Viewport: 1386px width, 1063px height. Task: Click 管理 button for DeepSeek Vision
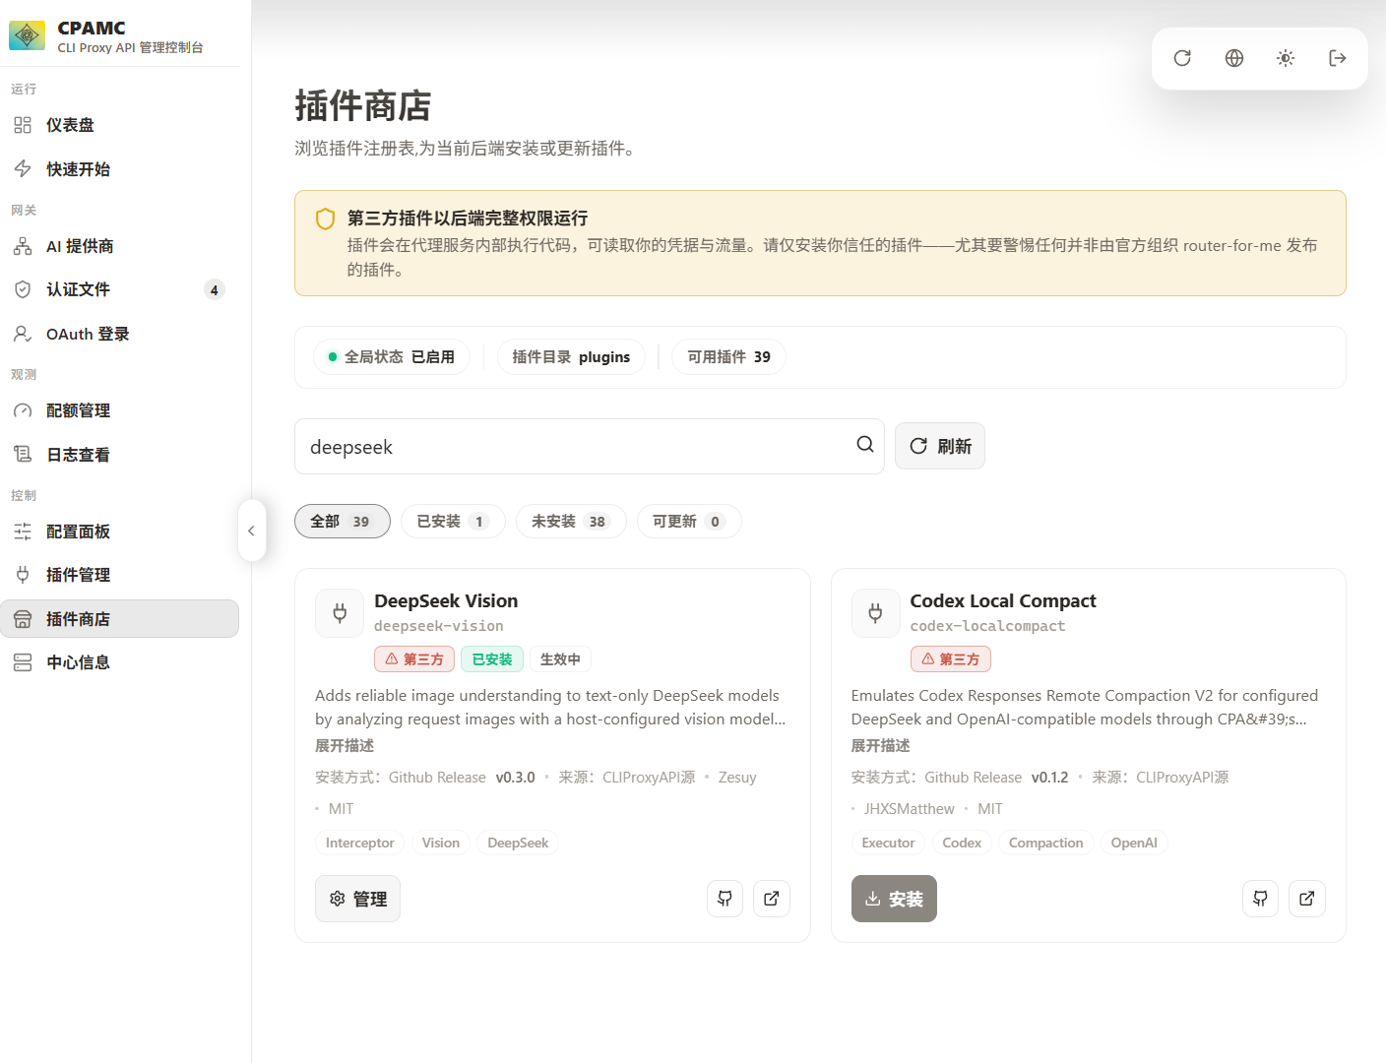click(x=357, y=899)
